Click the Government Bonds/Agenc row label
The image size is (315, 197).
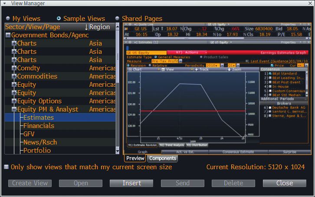(50, 35)
